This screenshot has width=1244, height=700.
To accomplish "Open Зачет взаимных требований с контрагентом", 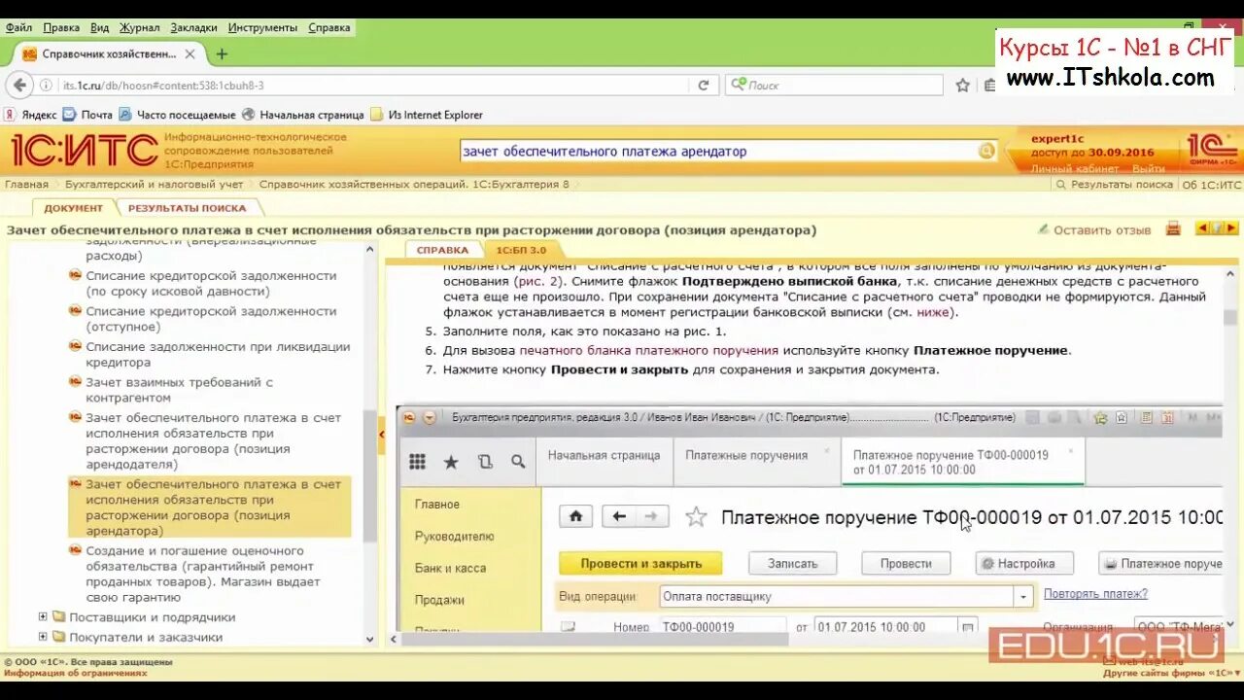I will pyautogui.click(x=179, y=390).
